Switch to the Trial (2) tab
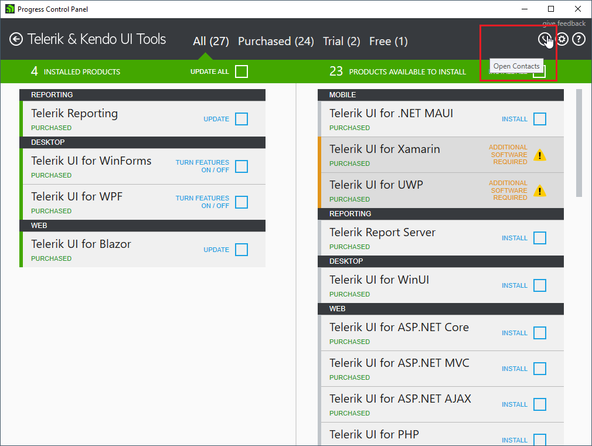This screenshot has height=446, width=592. [341, 41]
